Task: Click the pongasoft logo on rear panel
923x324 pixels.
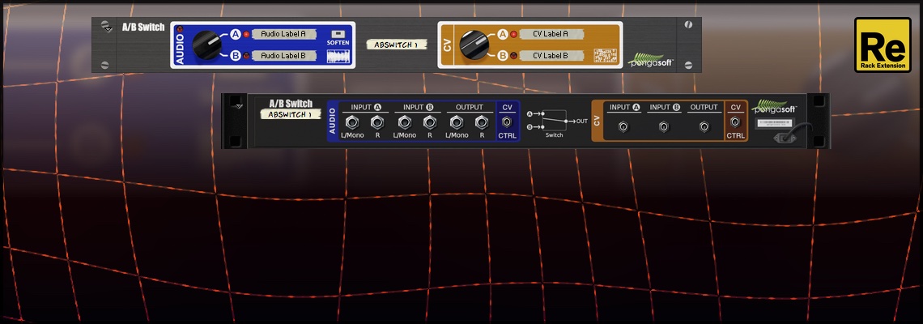Action: coord(776,107)
